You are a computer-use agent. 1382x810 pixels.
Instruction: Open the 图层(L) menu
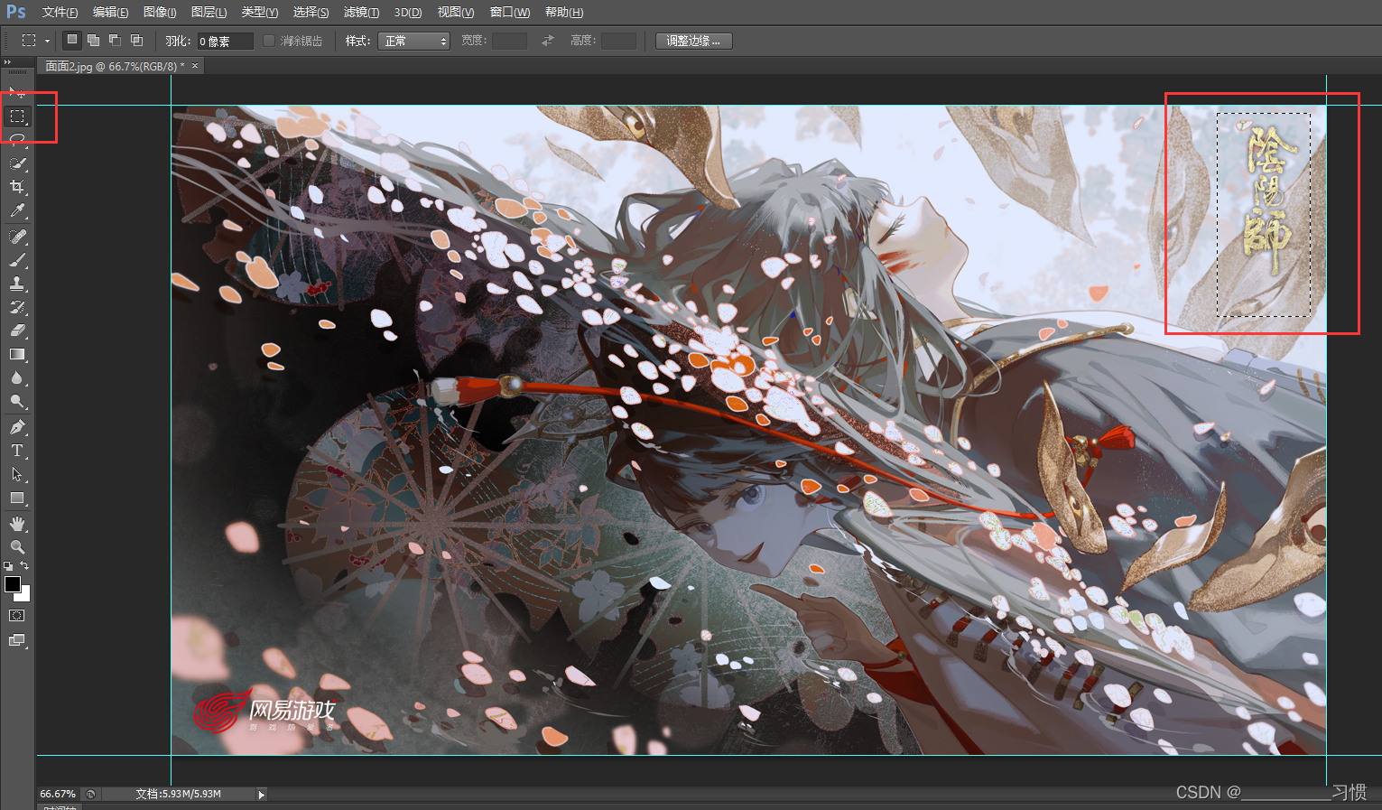pos(209,13)
